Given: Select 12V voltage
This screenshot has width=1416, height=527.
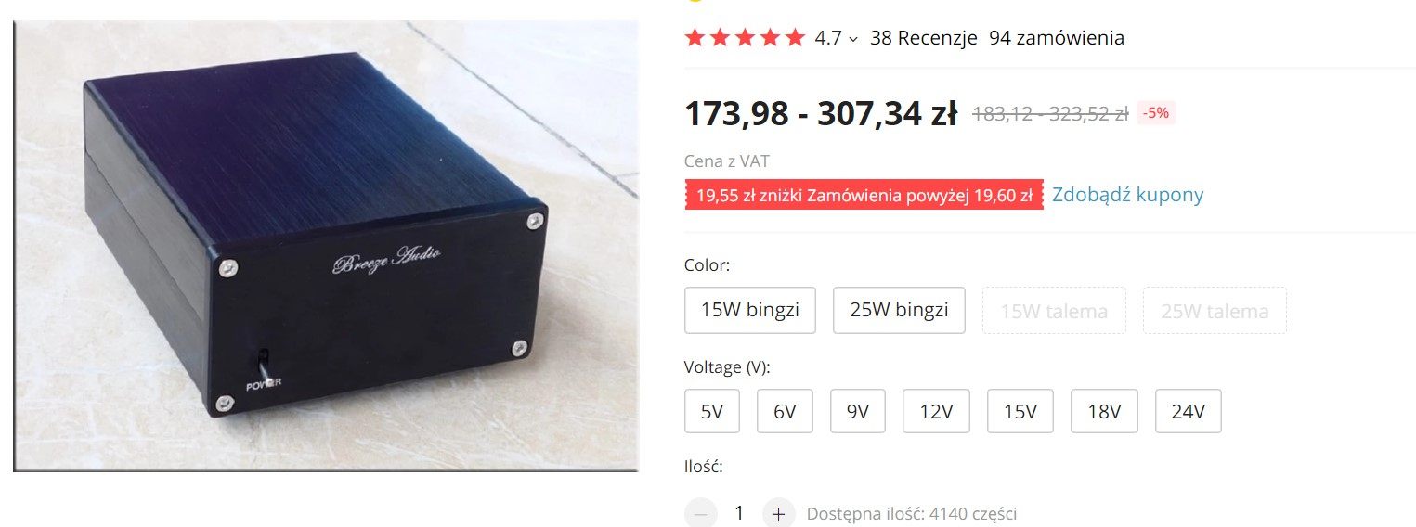Looking at the screenshot, I should tap(936, 411).
